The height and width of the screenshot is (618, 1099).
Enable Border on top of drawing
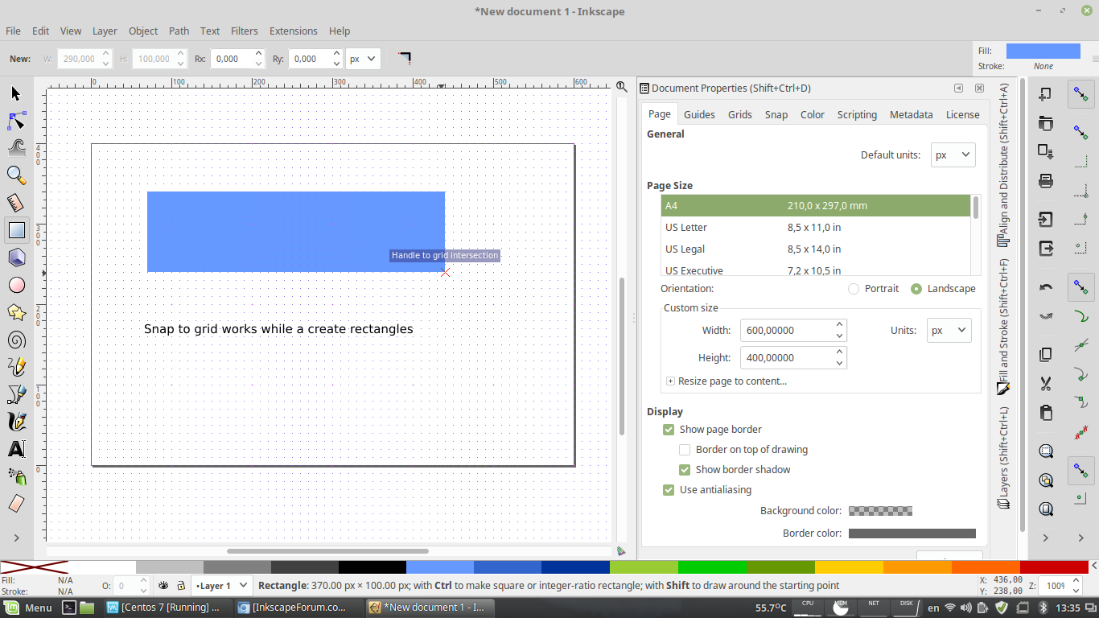685,450
